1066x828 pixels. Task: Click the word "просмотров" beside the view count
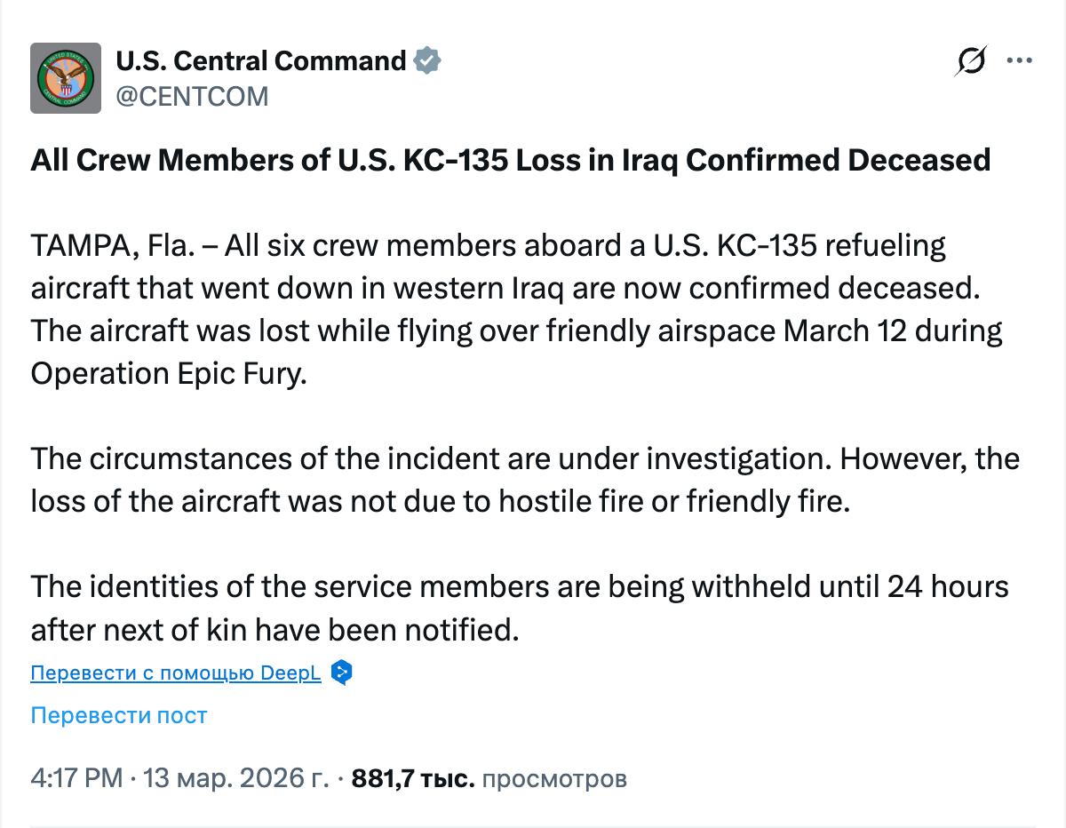coord(555,778)
